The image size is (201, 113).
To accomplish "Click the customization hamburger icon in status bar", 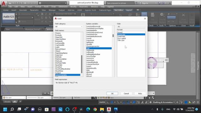I will tap(198, 102).
